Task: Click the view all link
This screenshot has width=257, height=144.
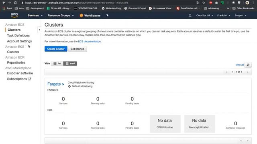Action: (x=240, y=65)
